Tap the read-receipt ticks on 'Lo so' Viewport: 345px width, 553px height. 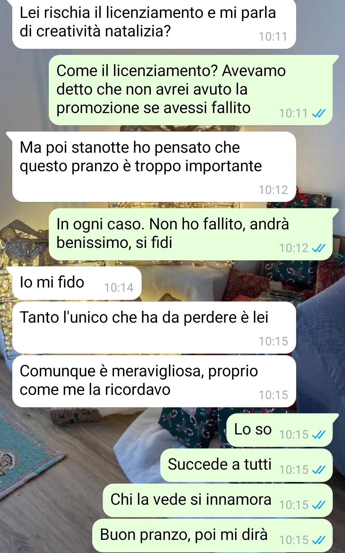click(x=318, y=434)
